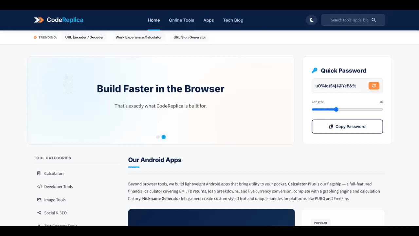
Task: Open the Image Tools category link
Action: pyautogui.click(x=55, y=200)
